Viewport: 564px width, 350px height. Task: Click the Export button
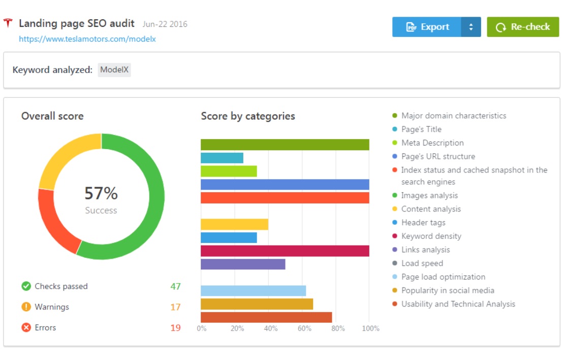click(427, 27)
